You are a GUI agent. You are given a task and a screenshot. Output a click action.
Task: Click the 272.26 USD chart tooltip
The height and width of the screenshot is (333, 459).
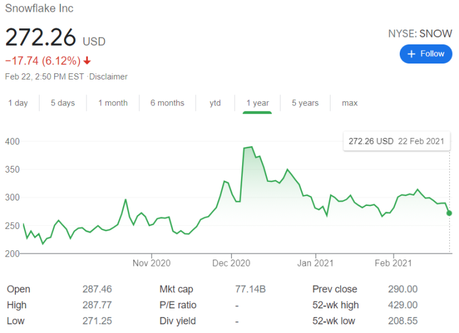point(396,141)
